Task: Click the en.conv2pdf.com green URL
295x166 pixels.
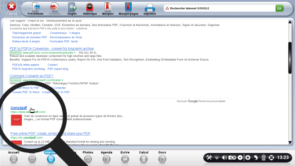Action: pyautogui.click(x=26, y=138)
